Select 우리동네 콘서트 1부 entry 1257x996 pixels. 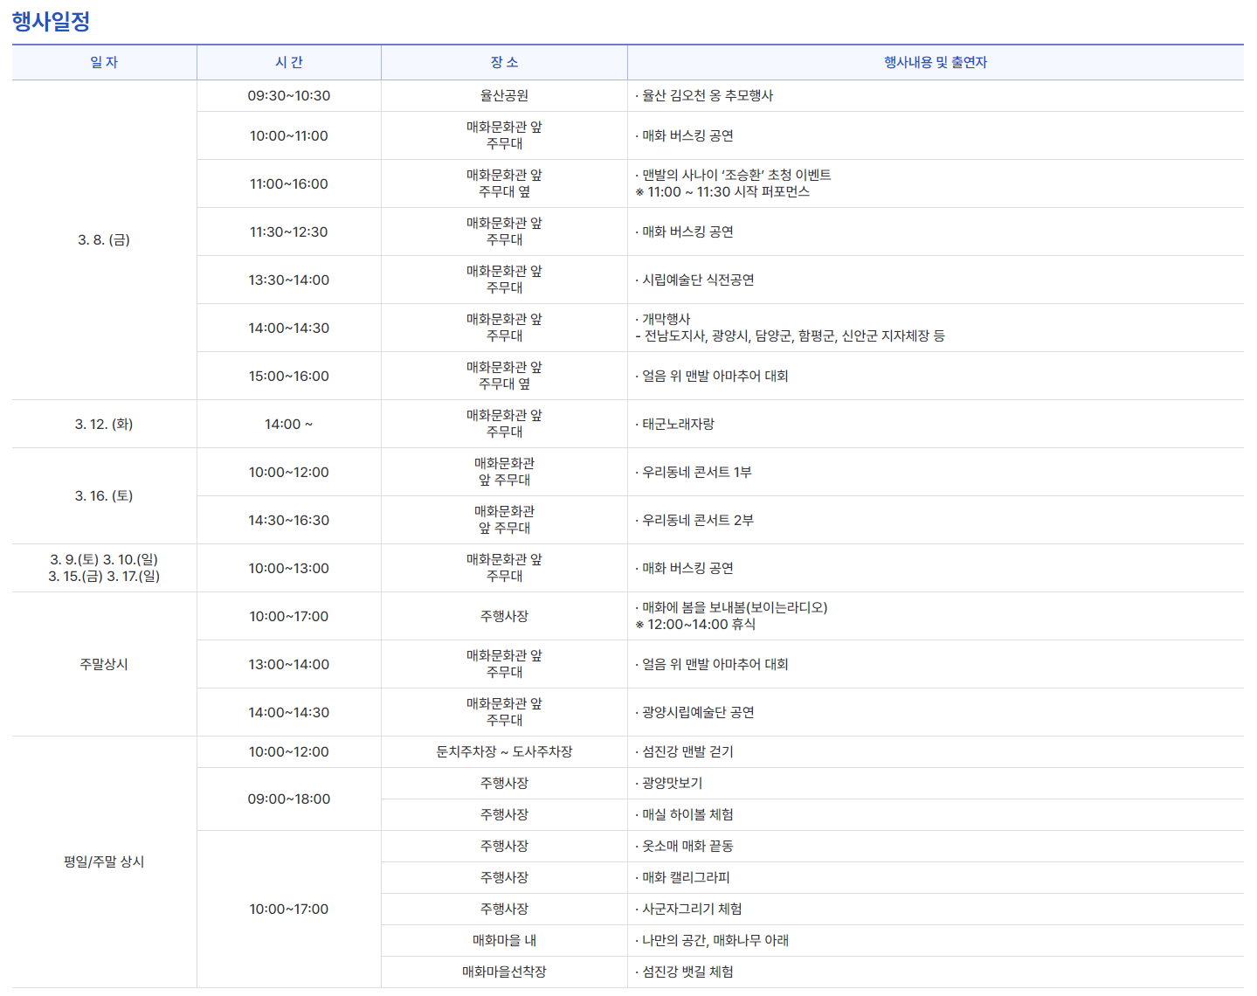point(694,472)
